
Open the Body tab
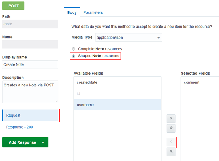[x=71, y=12]
